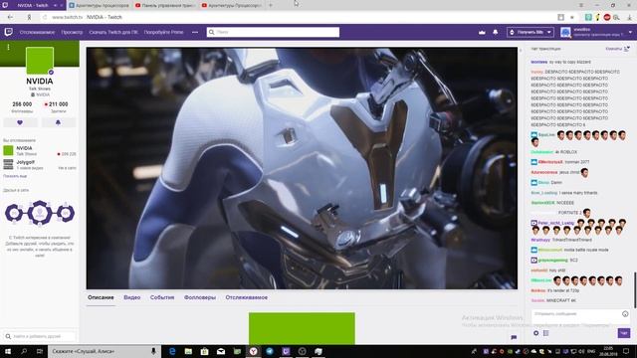Open browser downloads arrow icon
637x358 pixels.
tap(630, 17)
